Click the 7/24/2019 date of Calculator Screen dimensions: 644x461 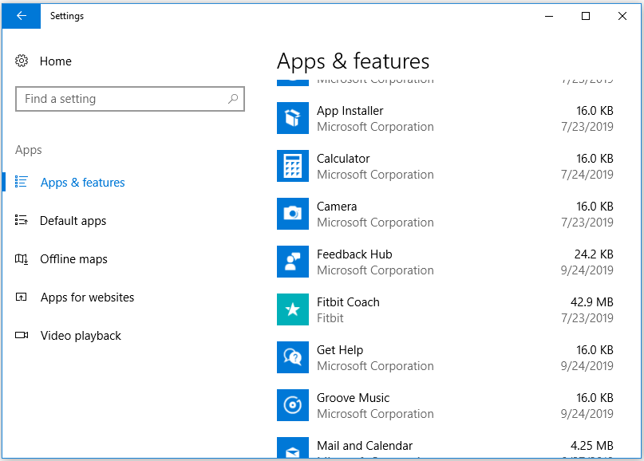(587, 175)
